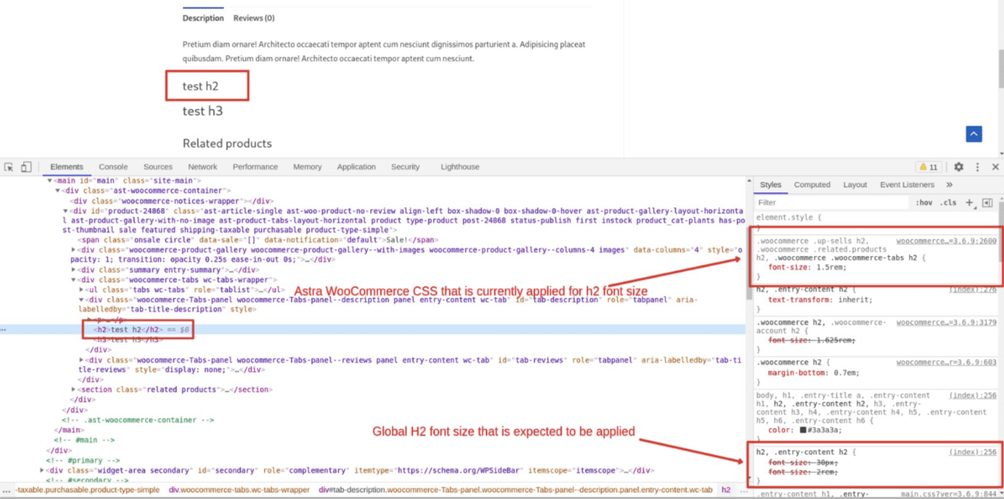Show more Styles pane tabs chevron
The image size is (1004, 499).
(x=949, y=185)
